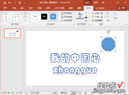Open Customize Quick Access Toolbar arrow
129x95 pixels.
click(x=24, y=3)
